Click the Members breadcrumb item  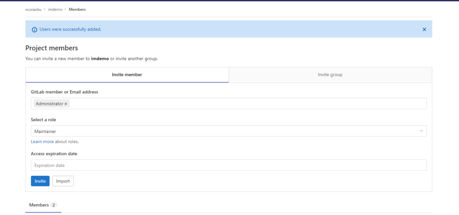77,9
